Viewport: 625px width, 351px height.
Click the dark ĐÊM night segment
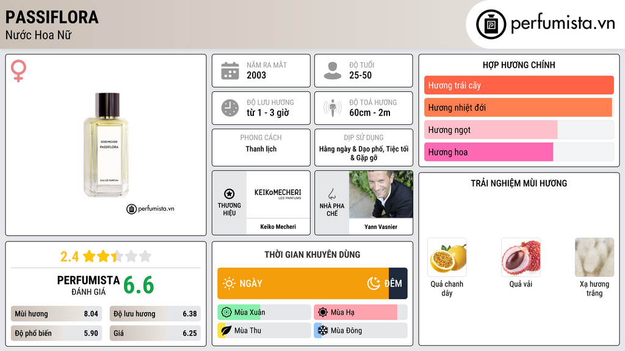coord(398,283)
